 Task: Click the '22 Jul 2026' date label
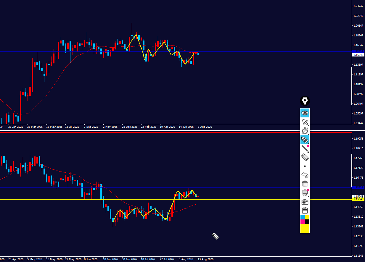click(x=167, y=259)
